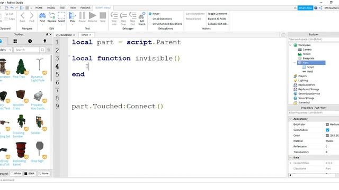Open the HOME ribbon tab
339x190 pixels.
(x=39, y=8)
